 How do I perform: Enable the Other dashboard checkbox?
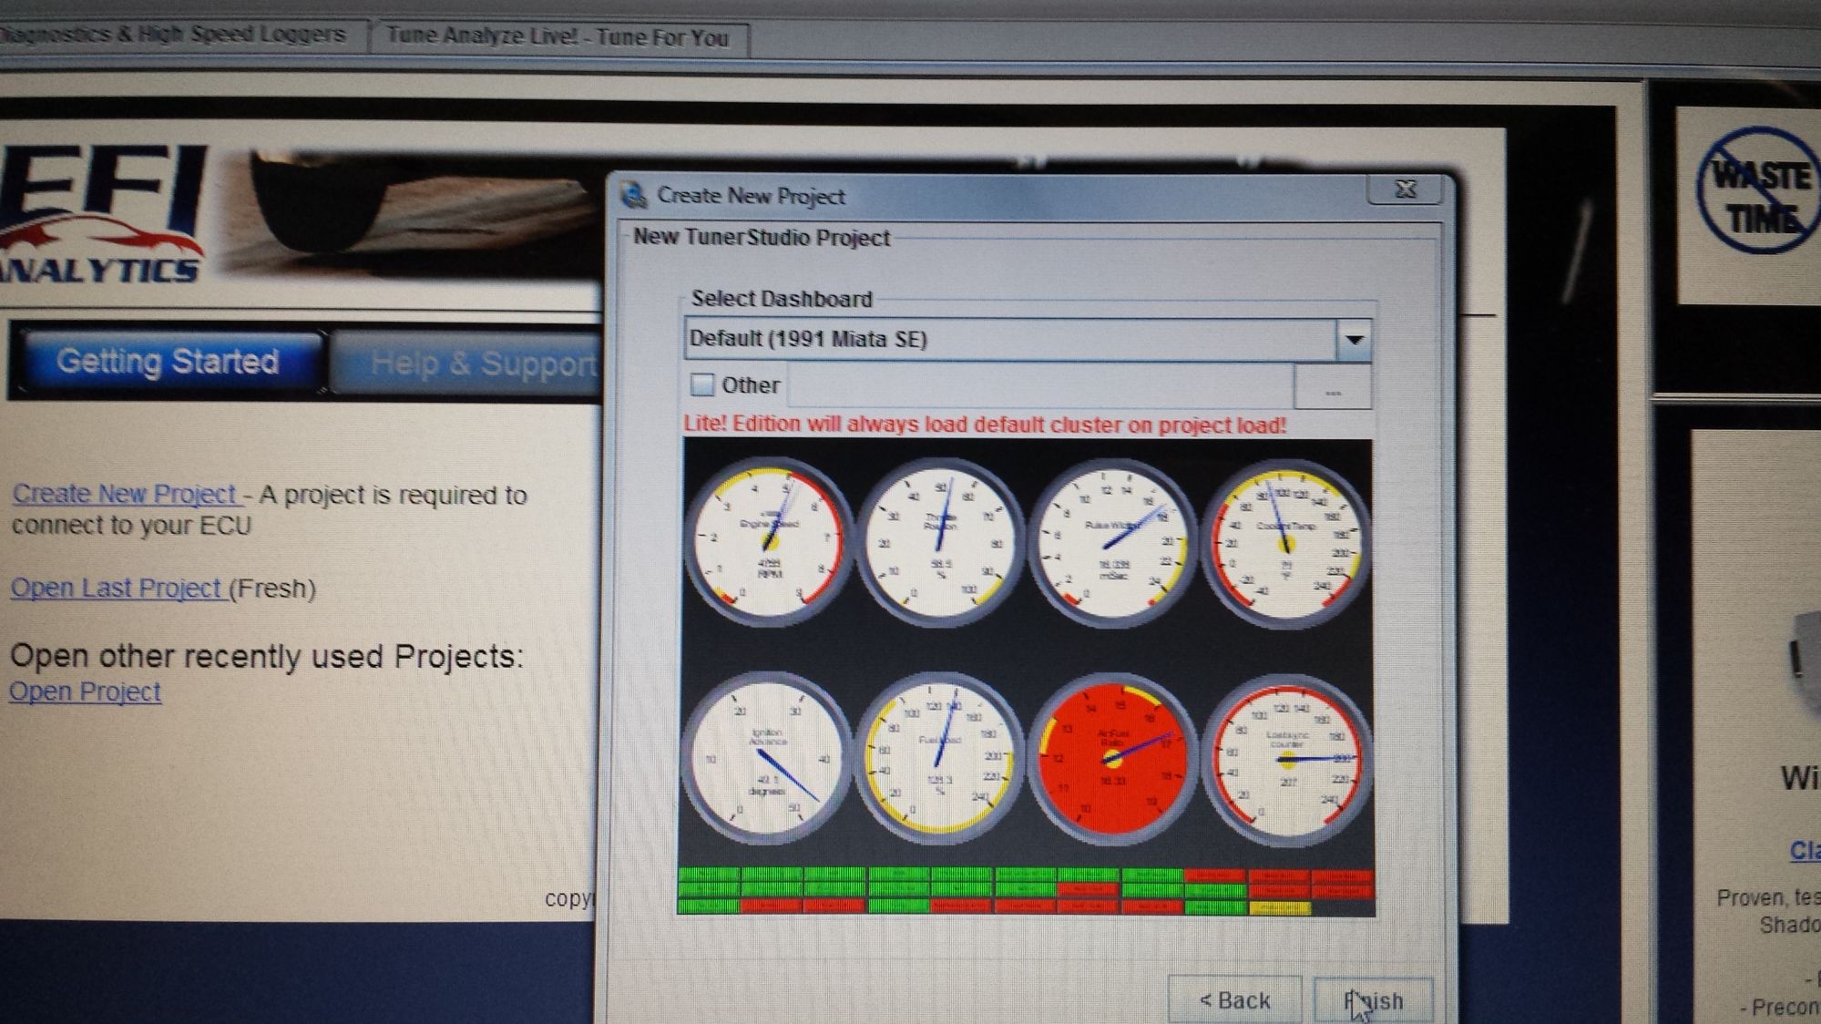pos(701,385)
